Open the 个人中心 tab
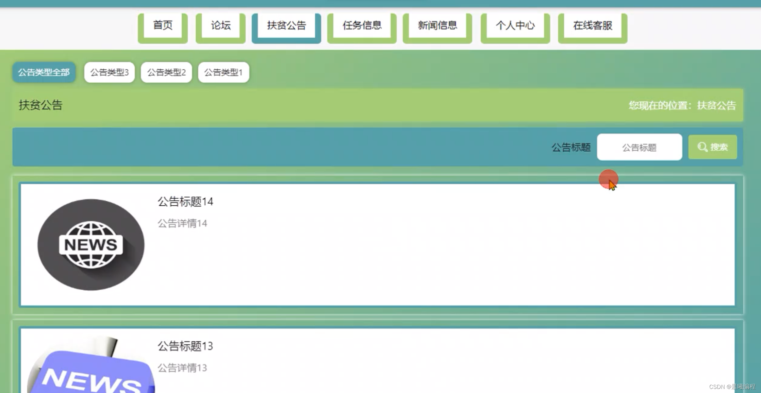The image size is (761, 393). [x=515, y=25]
